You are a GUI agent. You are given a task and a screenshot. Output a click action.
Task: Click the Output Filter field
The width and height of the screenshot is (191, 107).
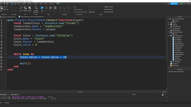(x=146, y=95)
